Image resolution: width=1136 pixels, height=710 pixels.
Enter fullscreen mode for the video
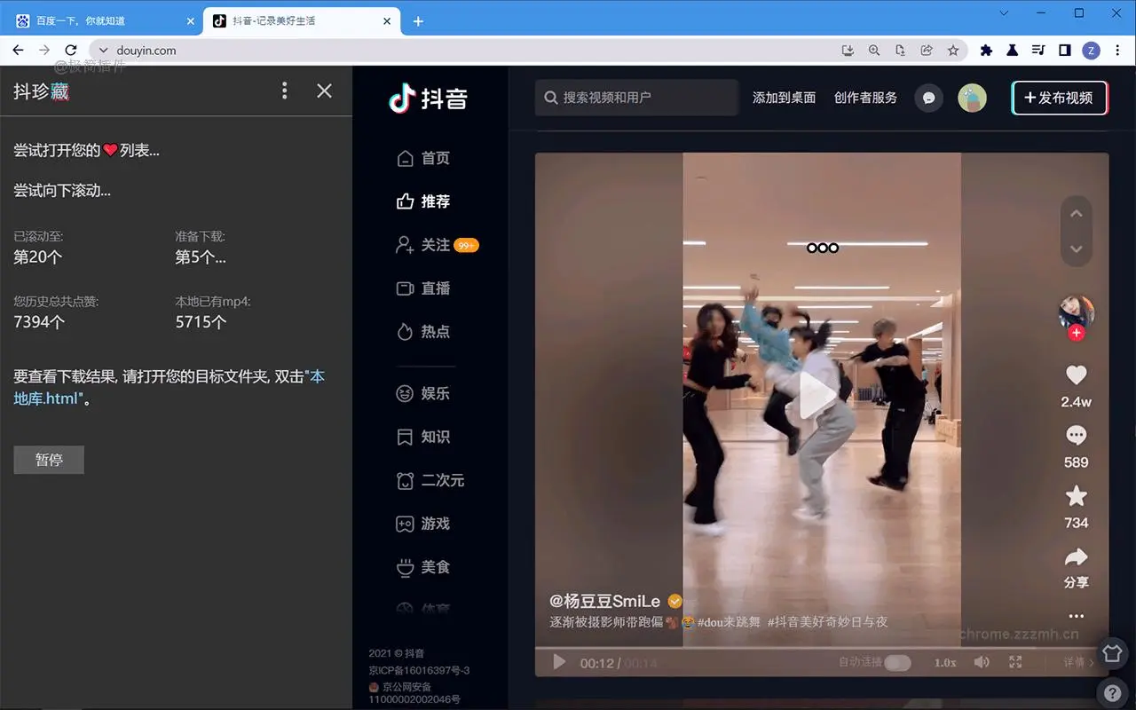(x=1014, y=662)
